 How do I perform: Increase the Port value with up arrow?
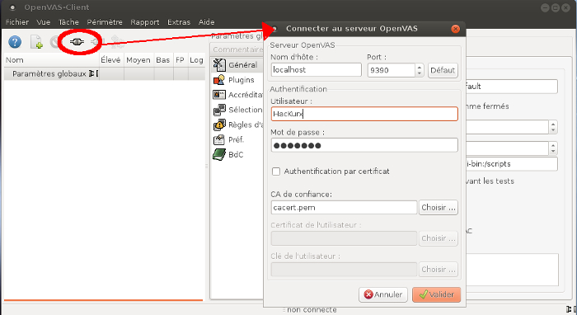[x=420, y=67]
